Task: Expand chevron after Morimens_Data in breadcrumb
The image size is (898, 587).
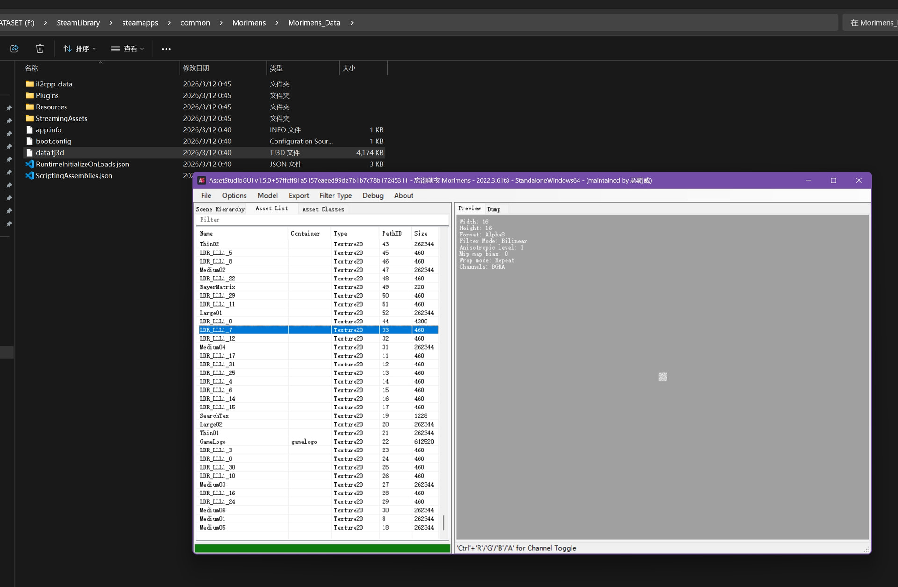Action: [352, 23]
